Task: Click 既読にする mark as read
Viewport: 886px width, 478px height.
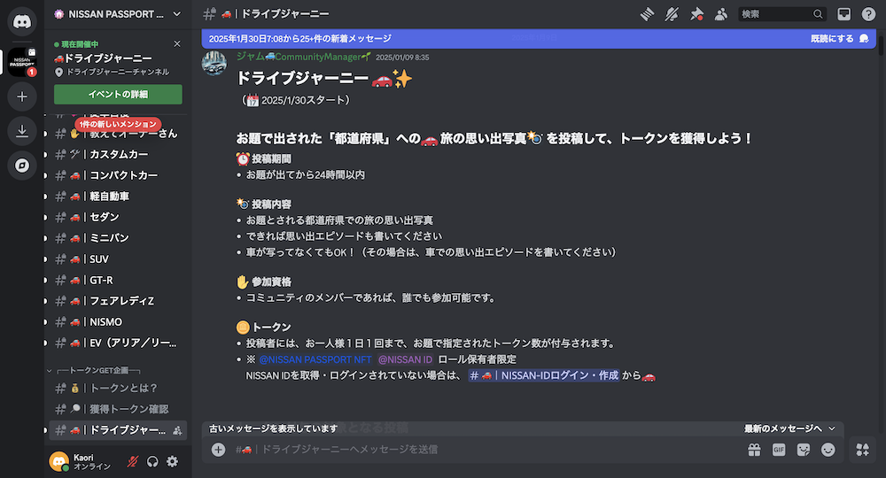Action: [839, 38]
